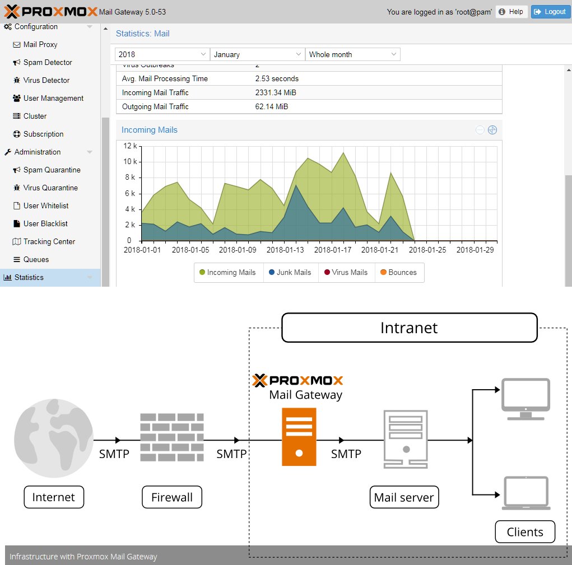Select the Queues sidebar item
Viewport: 572px width, 565px height.
(36, 260)
